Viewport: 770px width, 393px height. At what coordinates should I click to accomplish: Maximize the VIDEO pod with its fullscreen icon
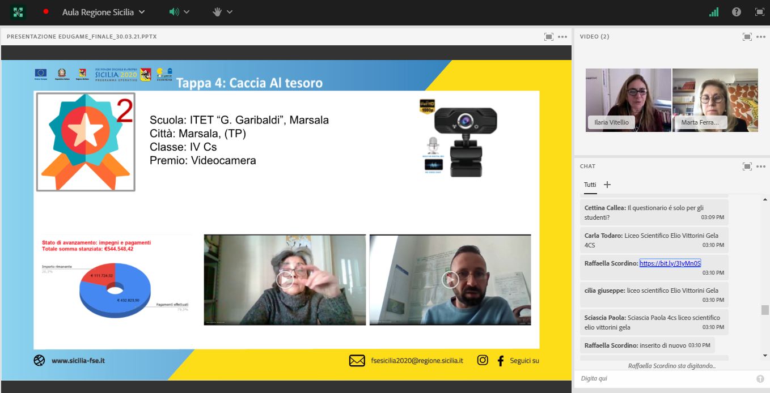pyautogui.click(x=746, y=36)
